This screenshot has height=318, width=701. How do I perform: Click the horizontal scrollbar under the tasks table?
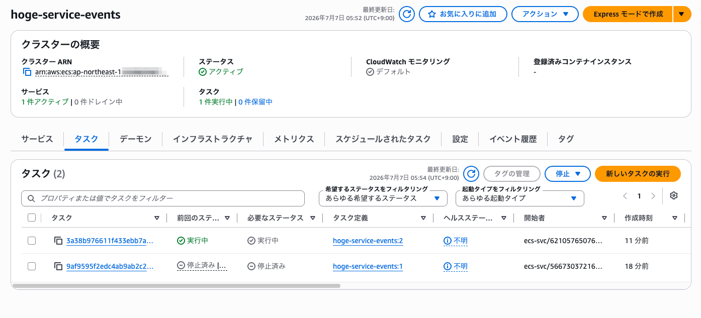pyautogui.click(x=177, y=286)
